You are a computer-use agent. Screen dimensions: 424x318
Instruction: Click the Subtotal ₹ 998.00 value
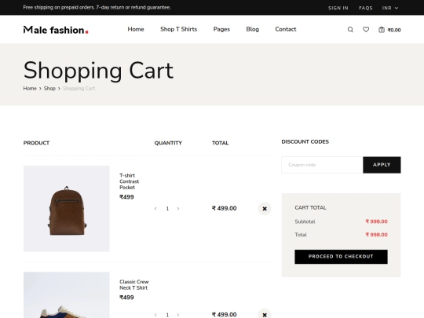[376, 221]
